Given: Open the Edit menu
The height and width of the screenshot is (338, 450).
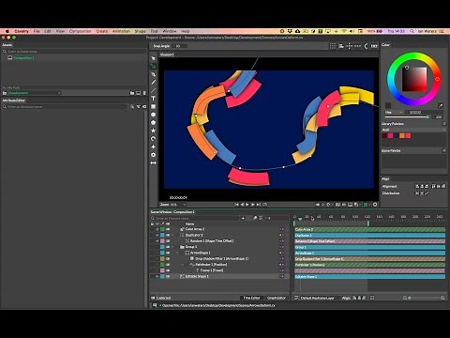Looking at the screenshot, I should tap(48, 31).
